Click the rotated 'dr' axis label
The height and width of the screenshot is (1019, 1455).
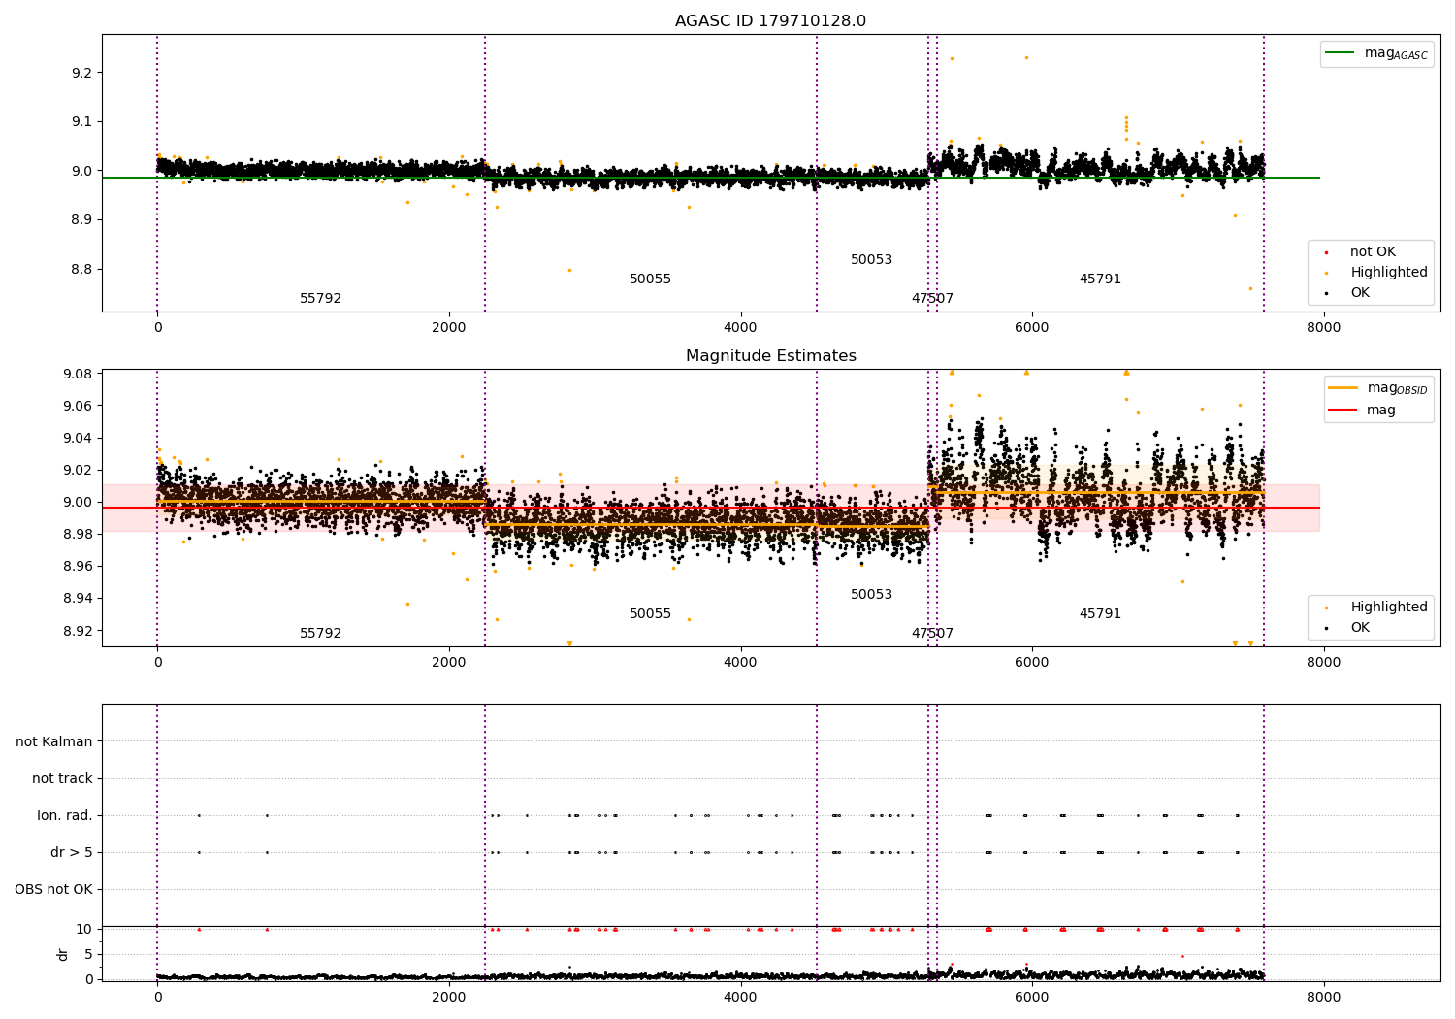coord(62,954)
